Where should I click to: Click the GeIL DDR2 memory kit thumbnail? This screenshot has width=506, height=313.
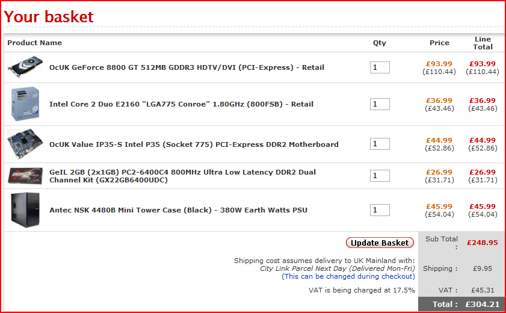[x=25, y=176]
